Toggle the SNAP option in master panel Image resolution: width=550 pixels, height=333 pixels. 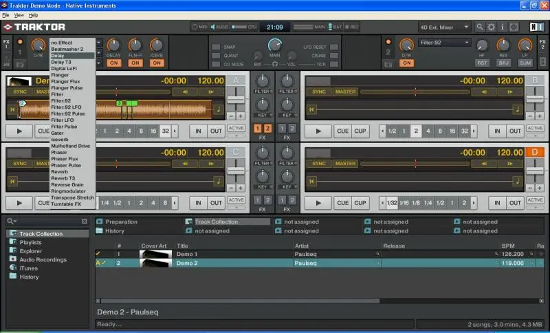[x=216, y=46]
